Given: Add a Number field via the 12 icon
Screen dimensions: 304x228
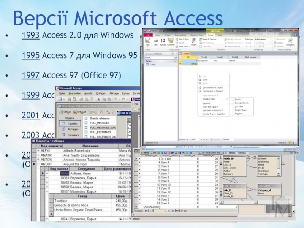Looking at the screenshot, I should pyautogui.click(x=163, y=42).
